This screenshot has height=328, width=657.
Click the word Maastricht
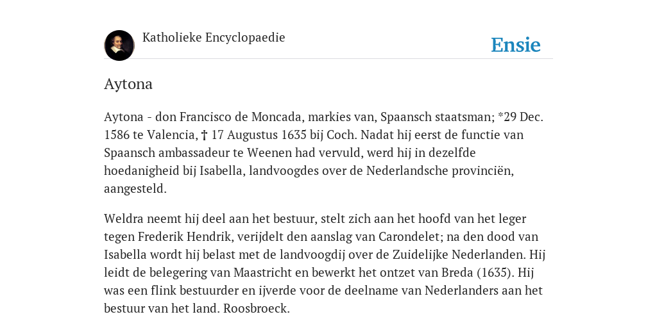pyautogui.click(x=262, y=273)
